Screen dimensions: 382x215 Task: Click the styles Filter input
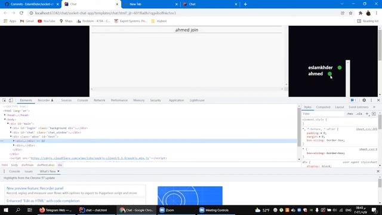pyautogui.click(x=323, y=114)
